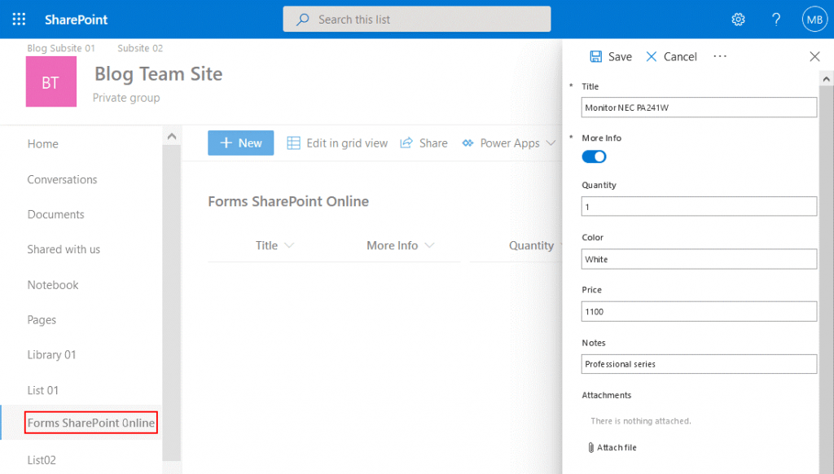The width and height of the screenshot is (834, 474).
Task: Select Conversations in the left navigation
Action: pos(64,179)
